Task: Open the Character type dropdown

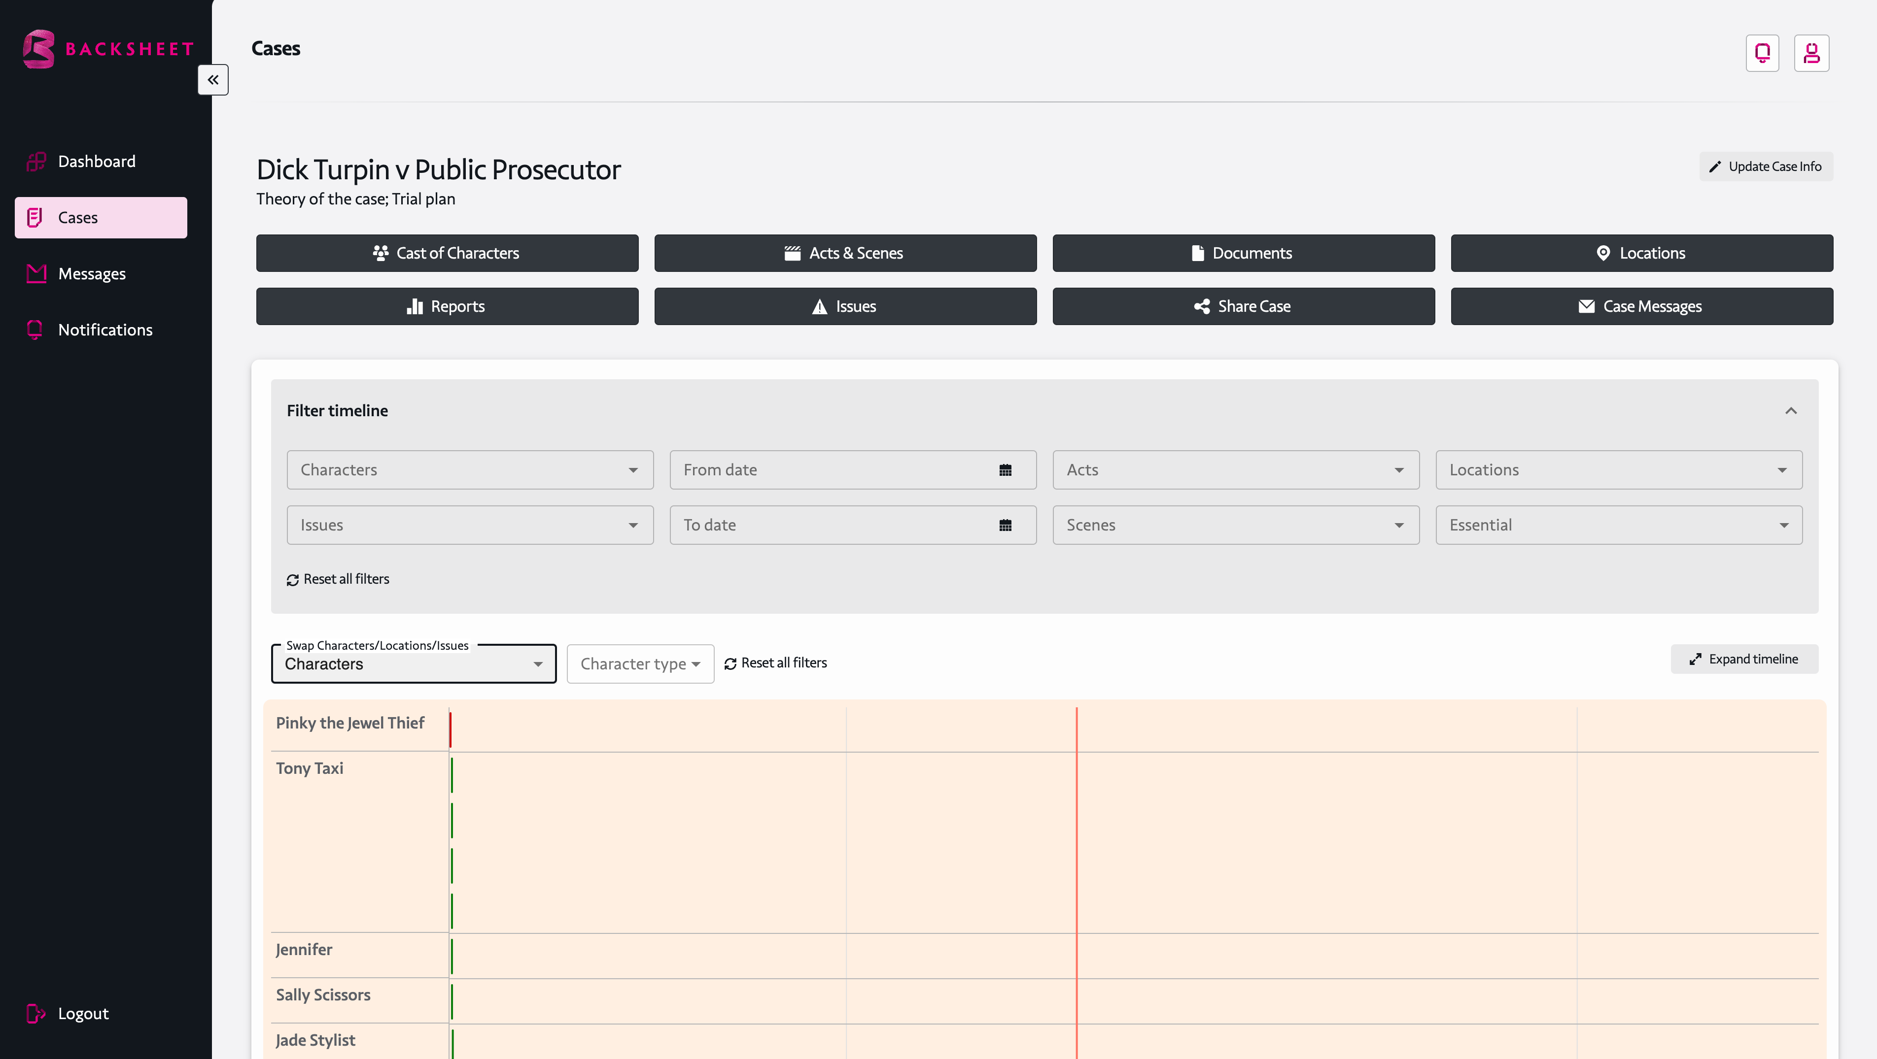Action: 640,664
